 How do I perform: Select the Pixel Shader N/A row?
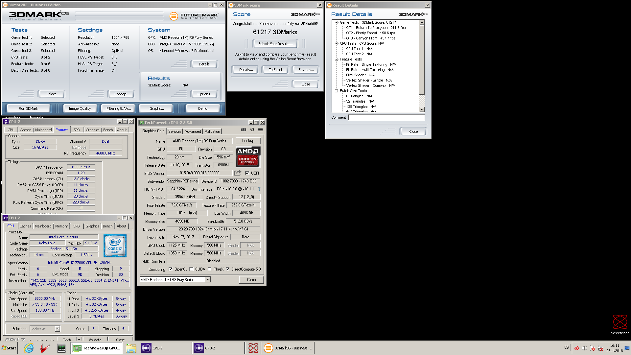360,75
